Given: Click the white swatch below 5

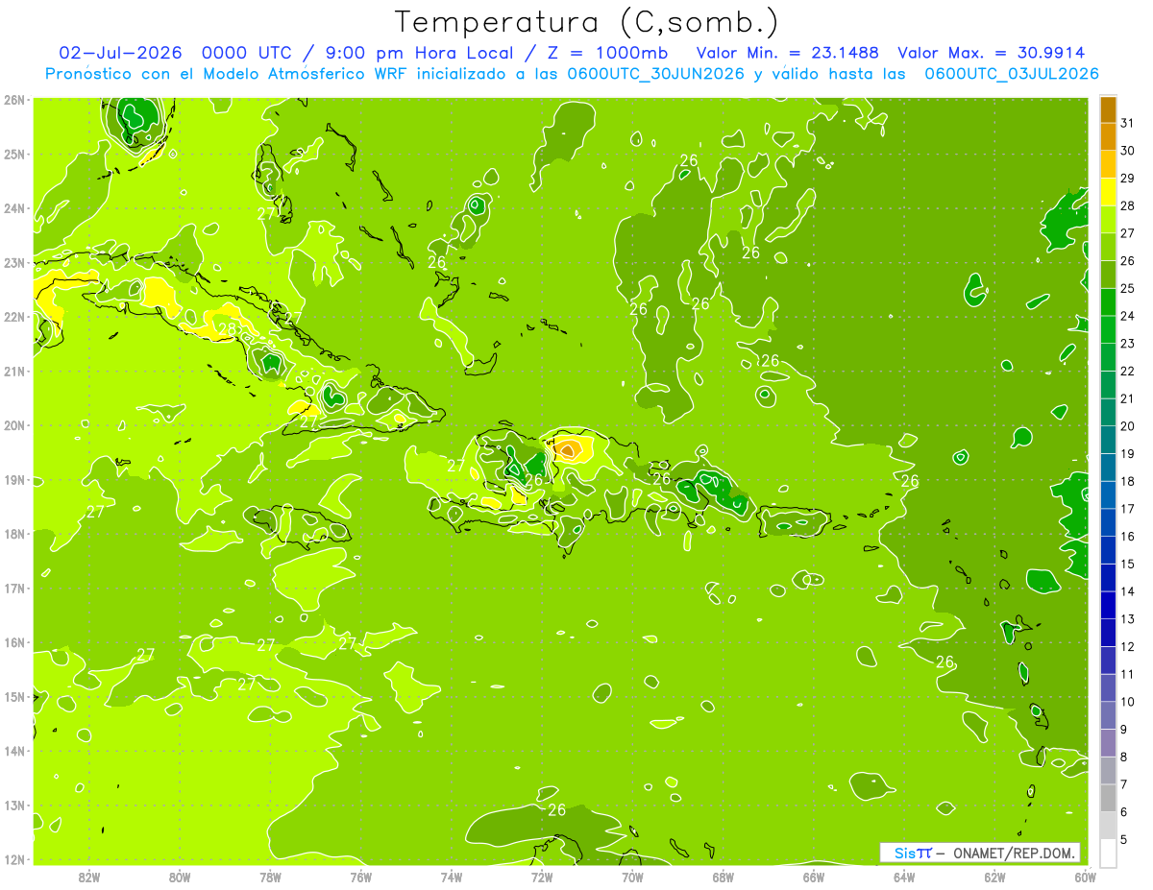Looking at the screenshot, I should [1108, 853].
